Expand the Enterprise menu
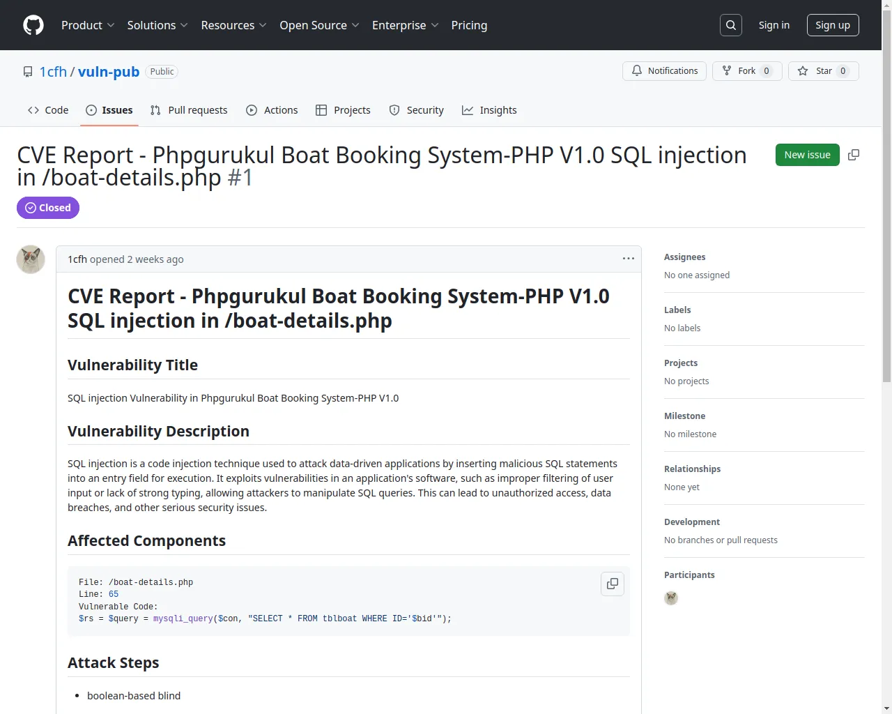 tap(405, 25)
